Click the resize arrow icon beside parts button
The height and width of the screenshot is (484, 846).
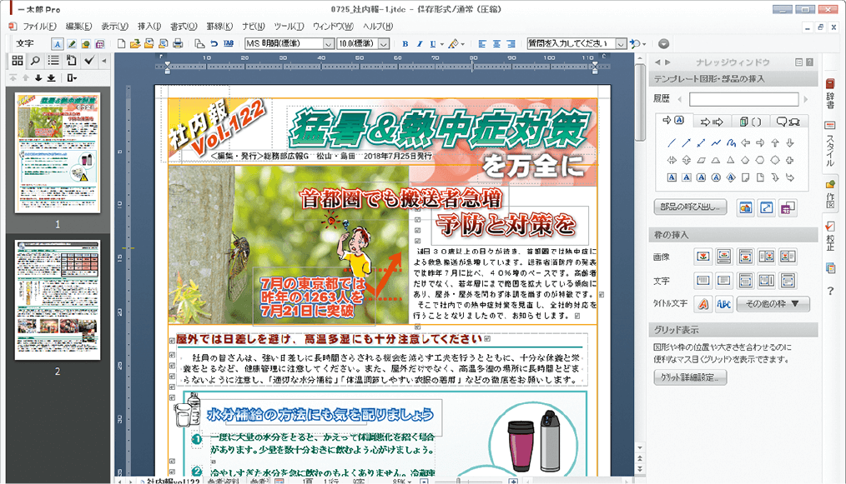click(x=766, y=207)
